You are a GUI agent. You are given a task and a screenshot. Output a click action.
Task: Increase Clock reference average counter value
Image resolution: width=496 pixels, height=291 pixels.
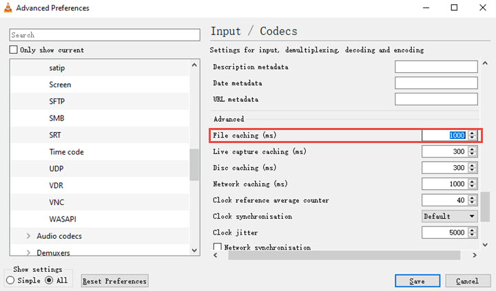[472, 198]
